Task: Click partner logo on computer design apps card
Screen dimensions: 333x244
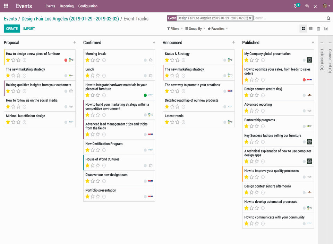Action: 309,161
